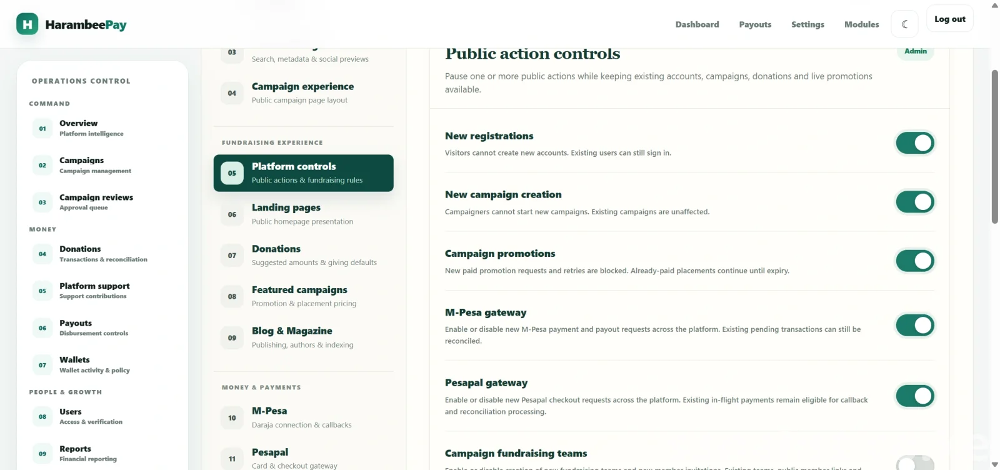The image size is (1000, 470).
Task: Click the 08 Featured campaigns badge
Action: (x=232, y=296)
